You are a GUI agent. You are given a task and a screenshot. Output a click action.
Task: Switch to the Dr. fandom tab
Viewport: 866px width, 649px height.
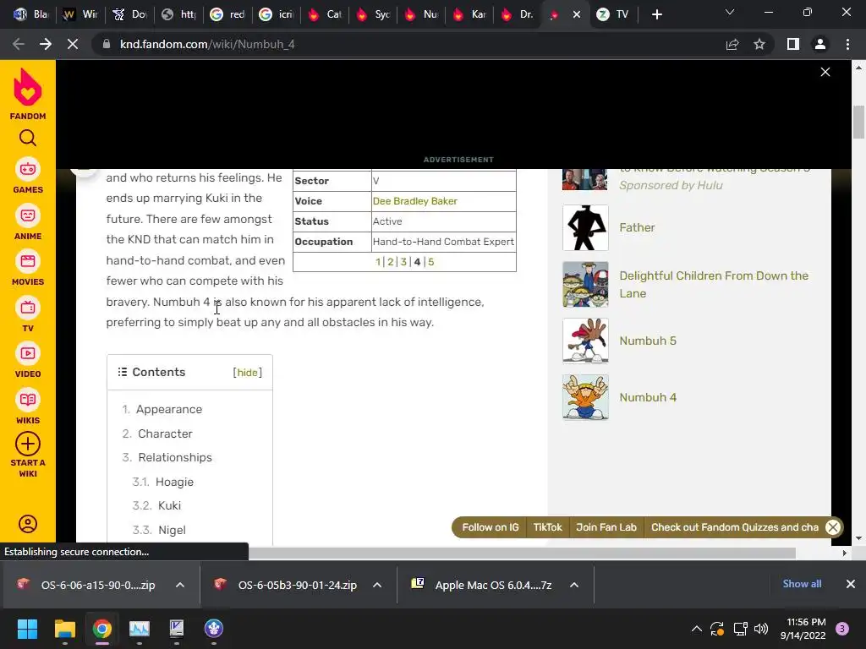coord(518,14)
